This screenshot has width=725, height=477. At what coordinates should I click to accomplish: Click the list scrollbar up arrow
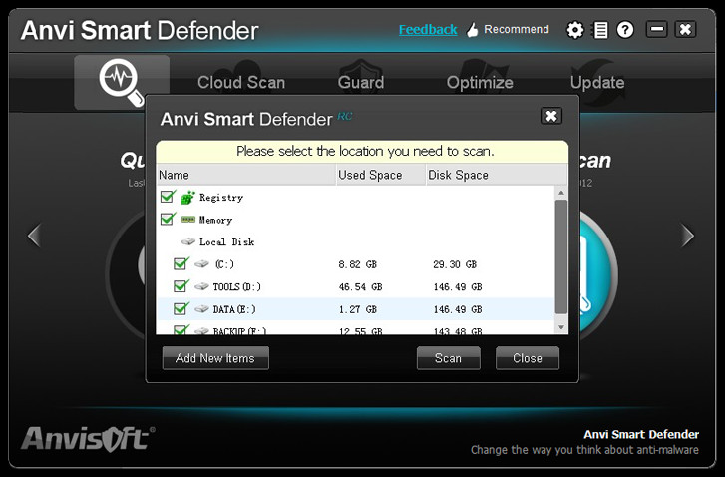561,192
